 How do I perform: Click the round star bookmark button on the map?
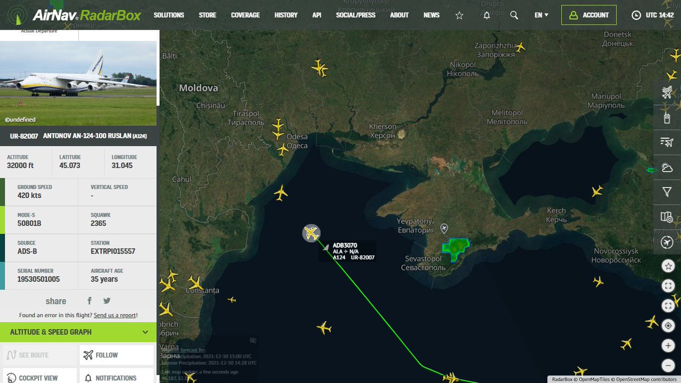(x=668, y=266)
